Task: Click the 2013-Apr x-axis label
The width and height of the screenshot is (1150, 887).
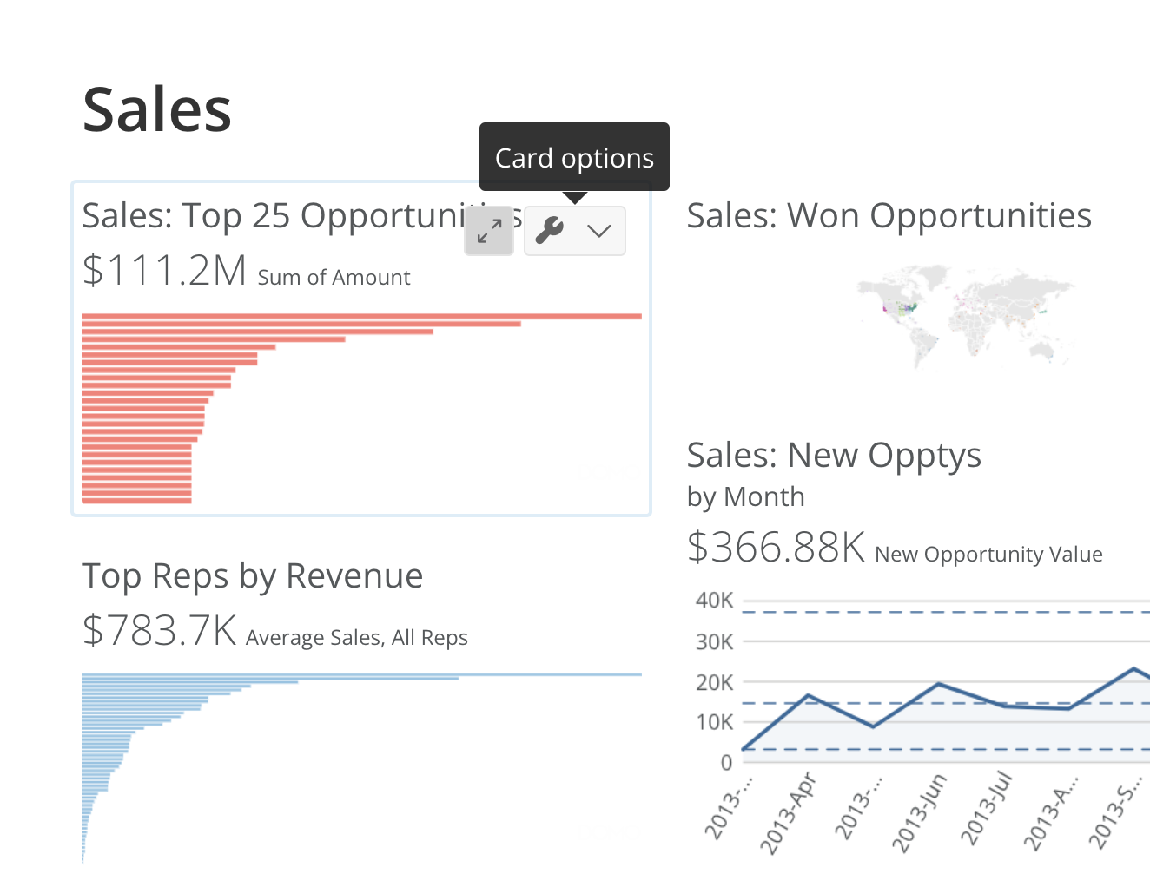Action: [x=789, y=814]
